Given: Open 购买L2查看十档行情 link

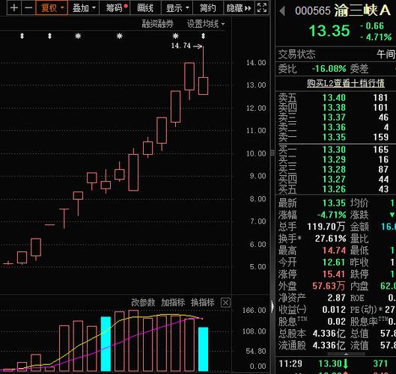Looking at the screenshot, I should (x=346, y=83).
